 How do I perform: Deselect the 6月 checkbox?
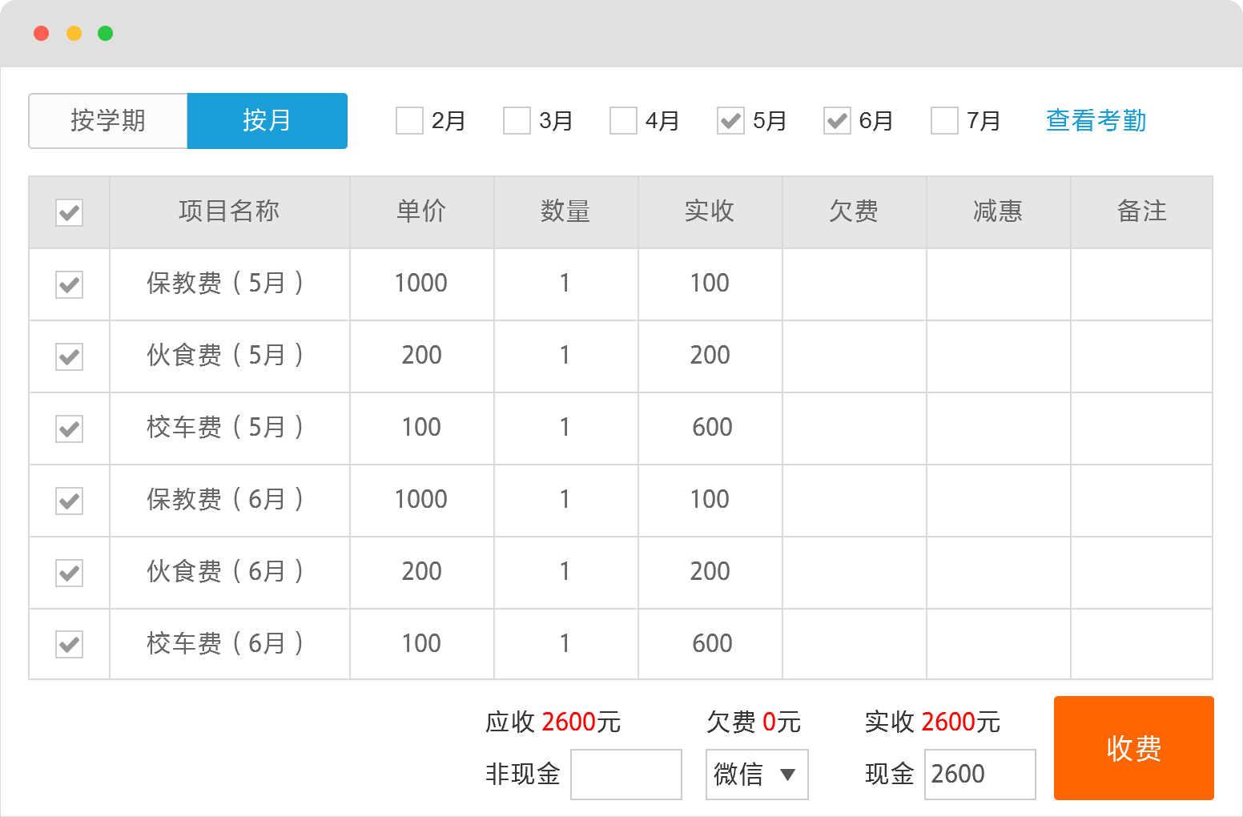pyautogui.click(x=837, y=121)
